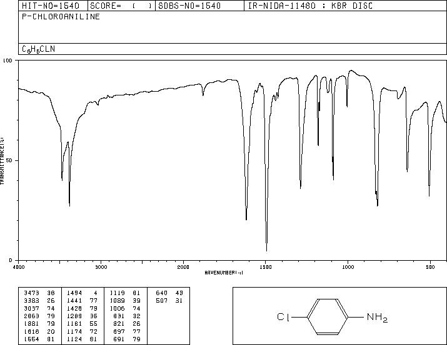Click the 500 x-axis tick label
The image size is (447, 345).
pos(430,267)
